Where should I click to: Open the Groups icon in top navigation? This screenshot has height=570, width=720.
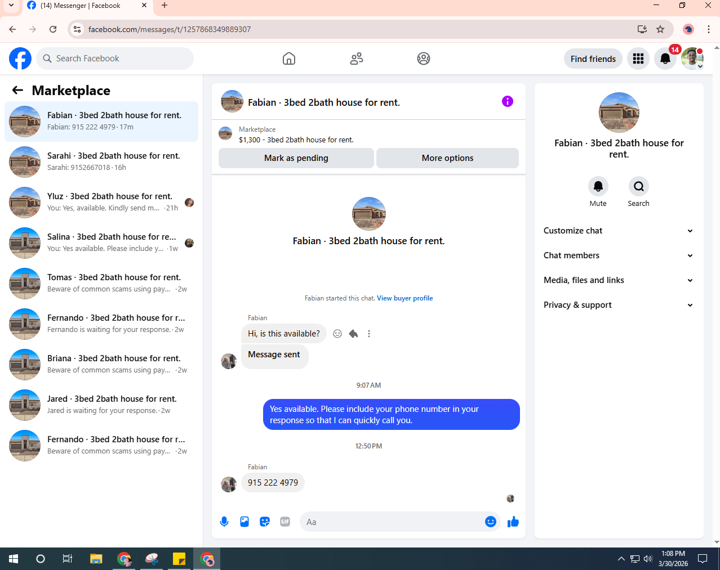424,59
